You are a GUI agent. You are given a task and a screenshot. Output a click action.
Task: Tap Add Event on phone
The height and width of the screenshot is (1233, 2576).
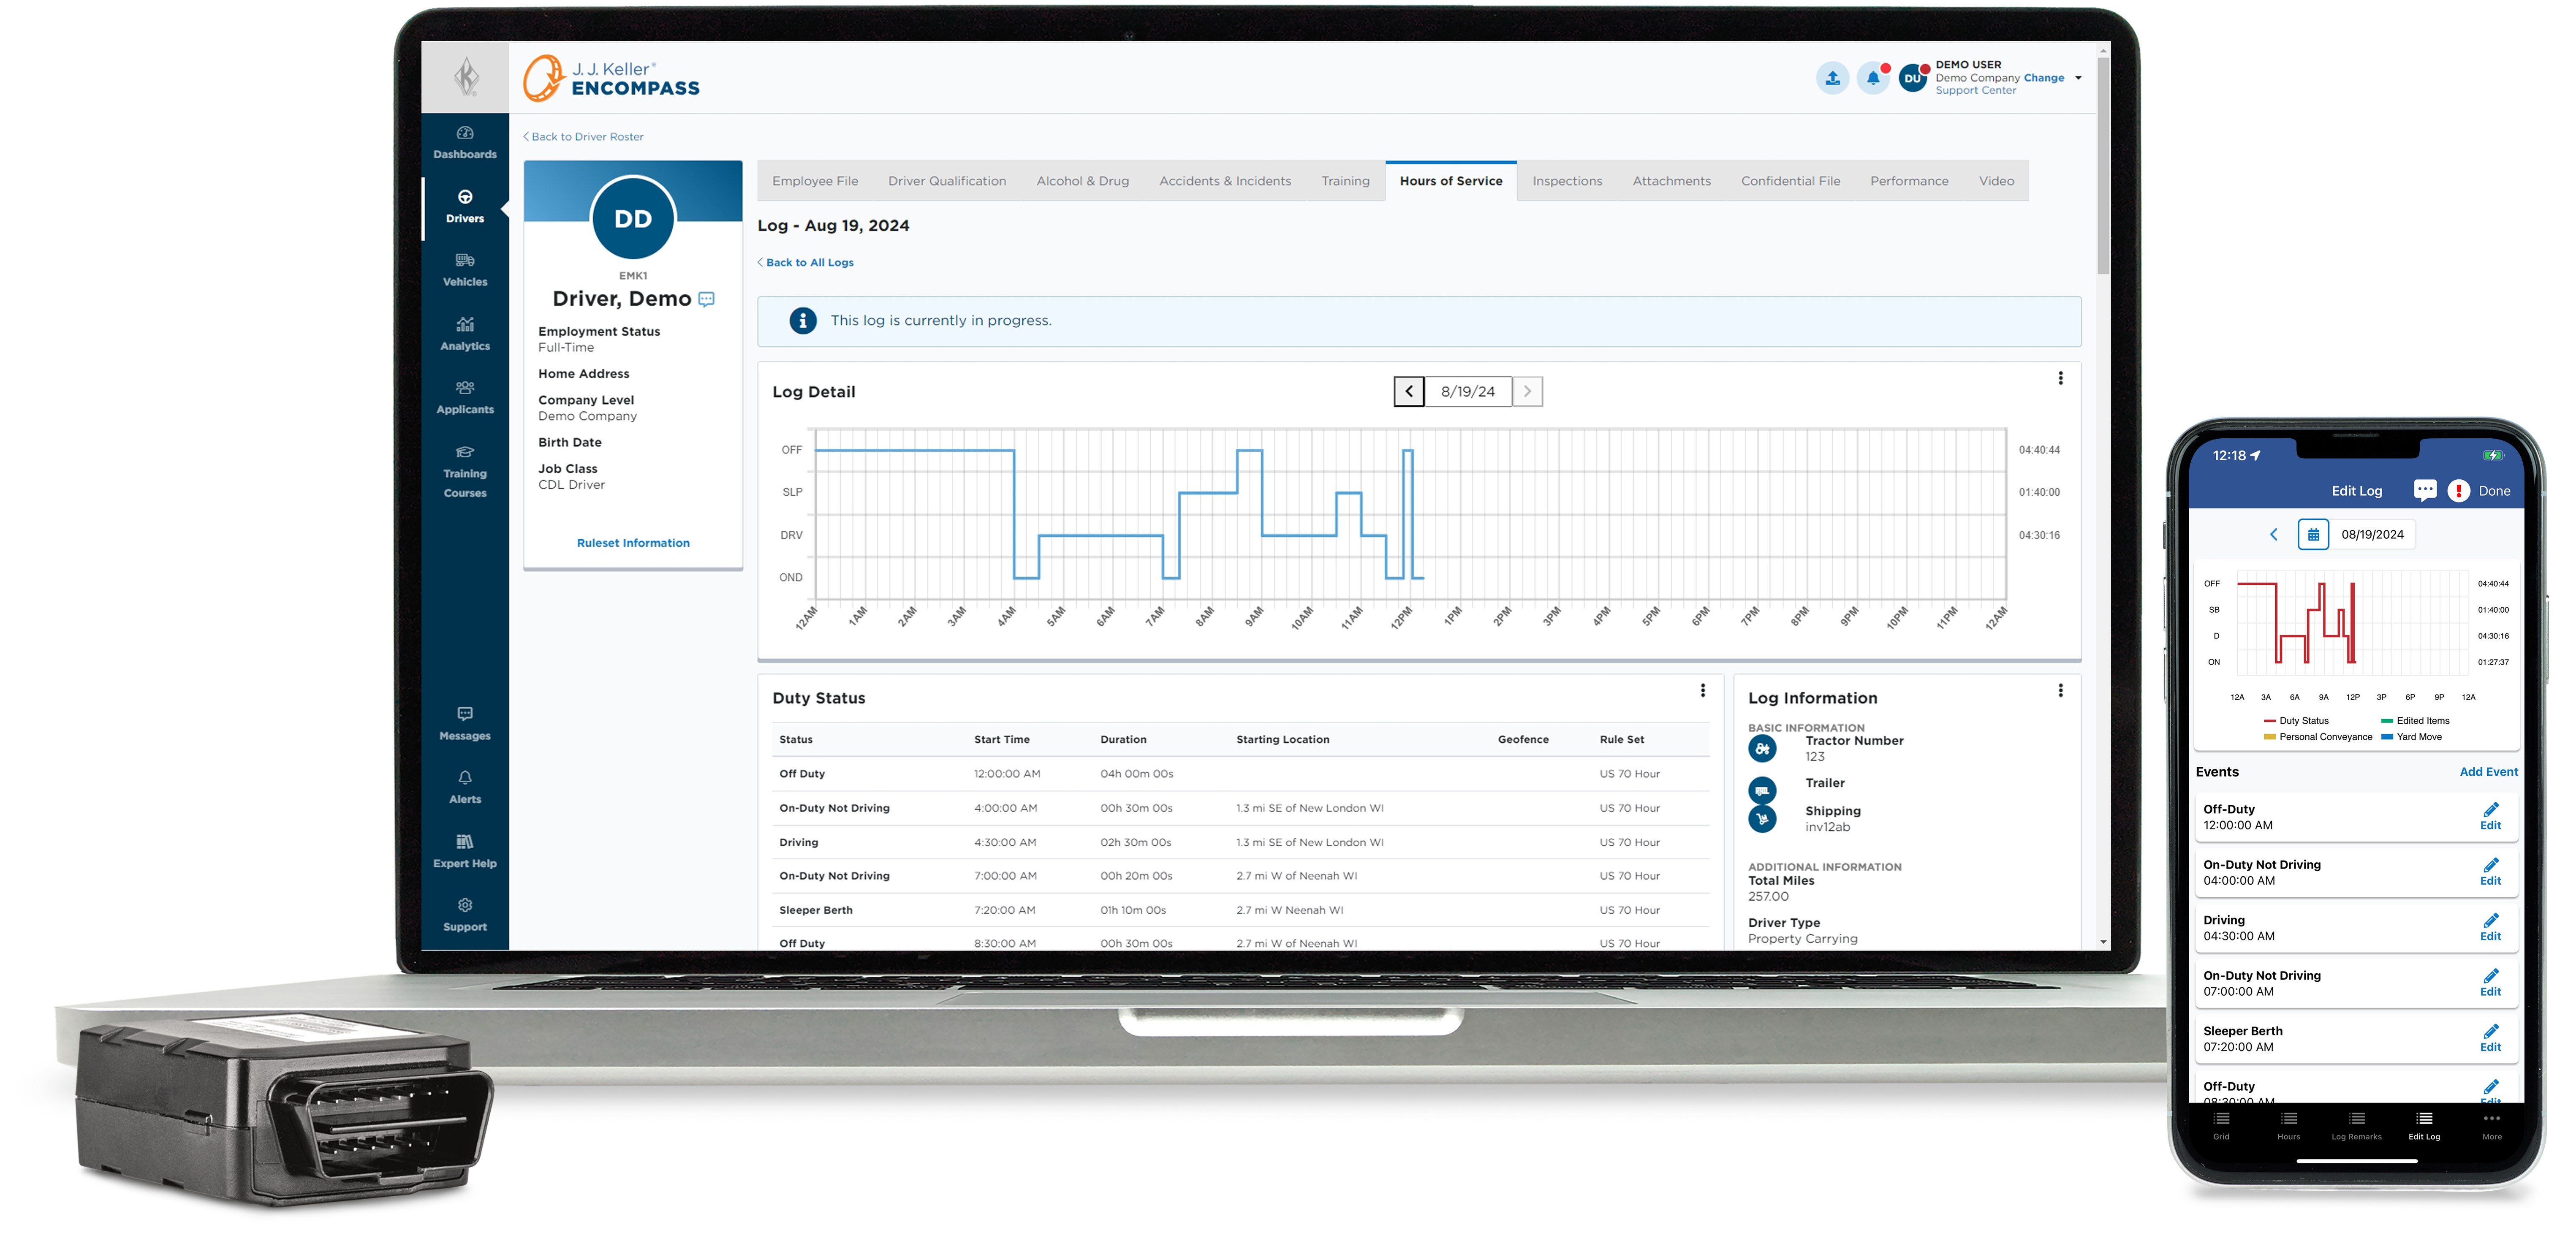(2488, 772)
